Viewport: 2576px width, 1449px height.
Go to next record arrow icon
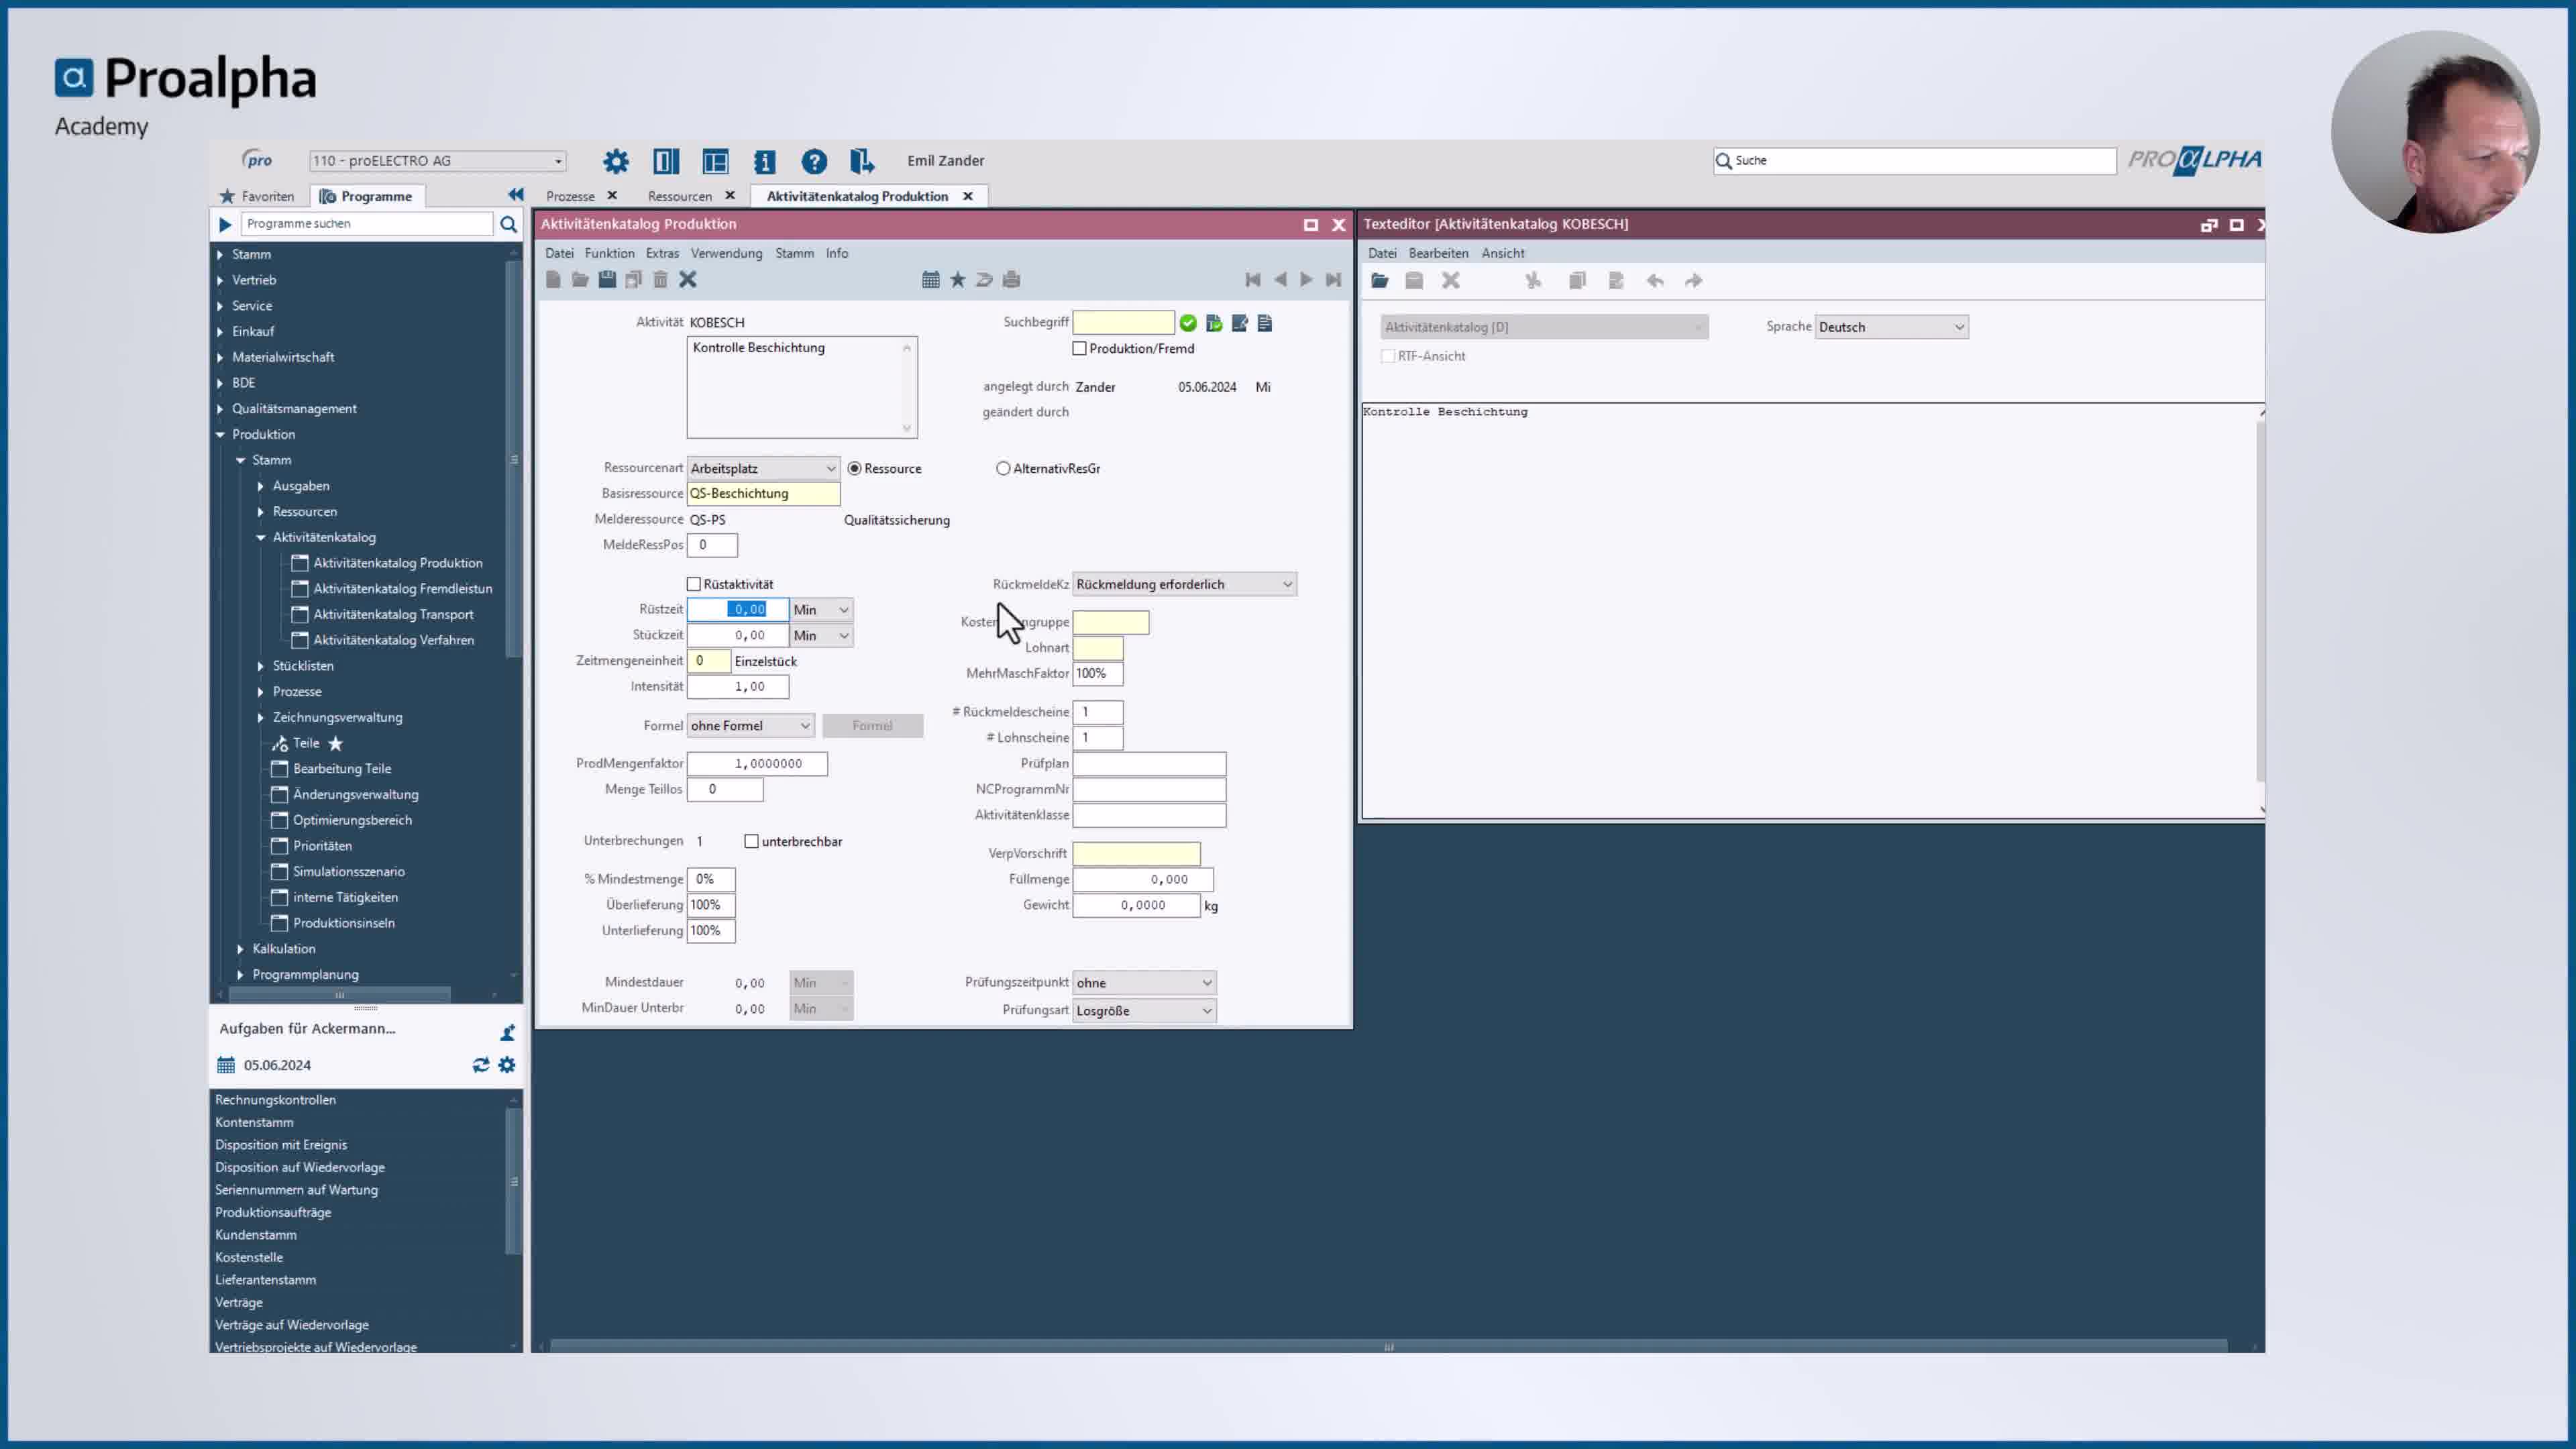tap(1306, 280)
